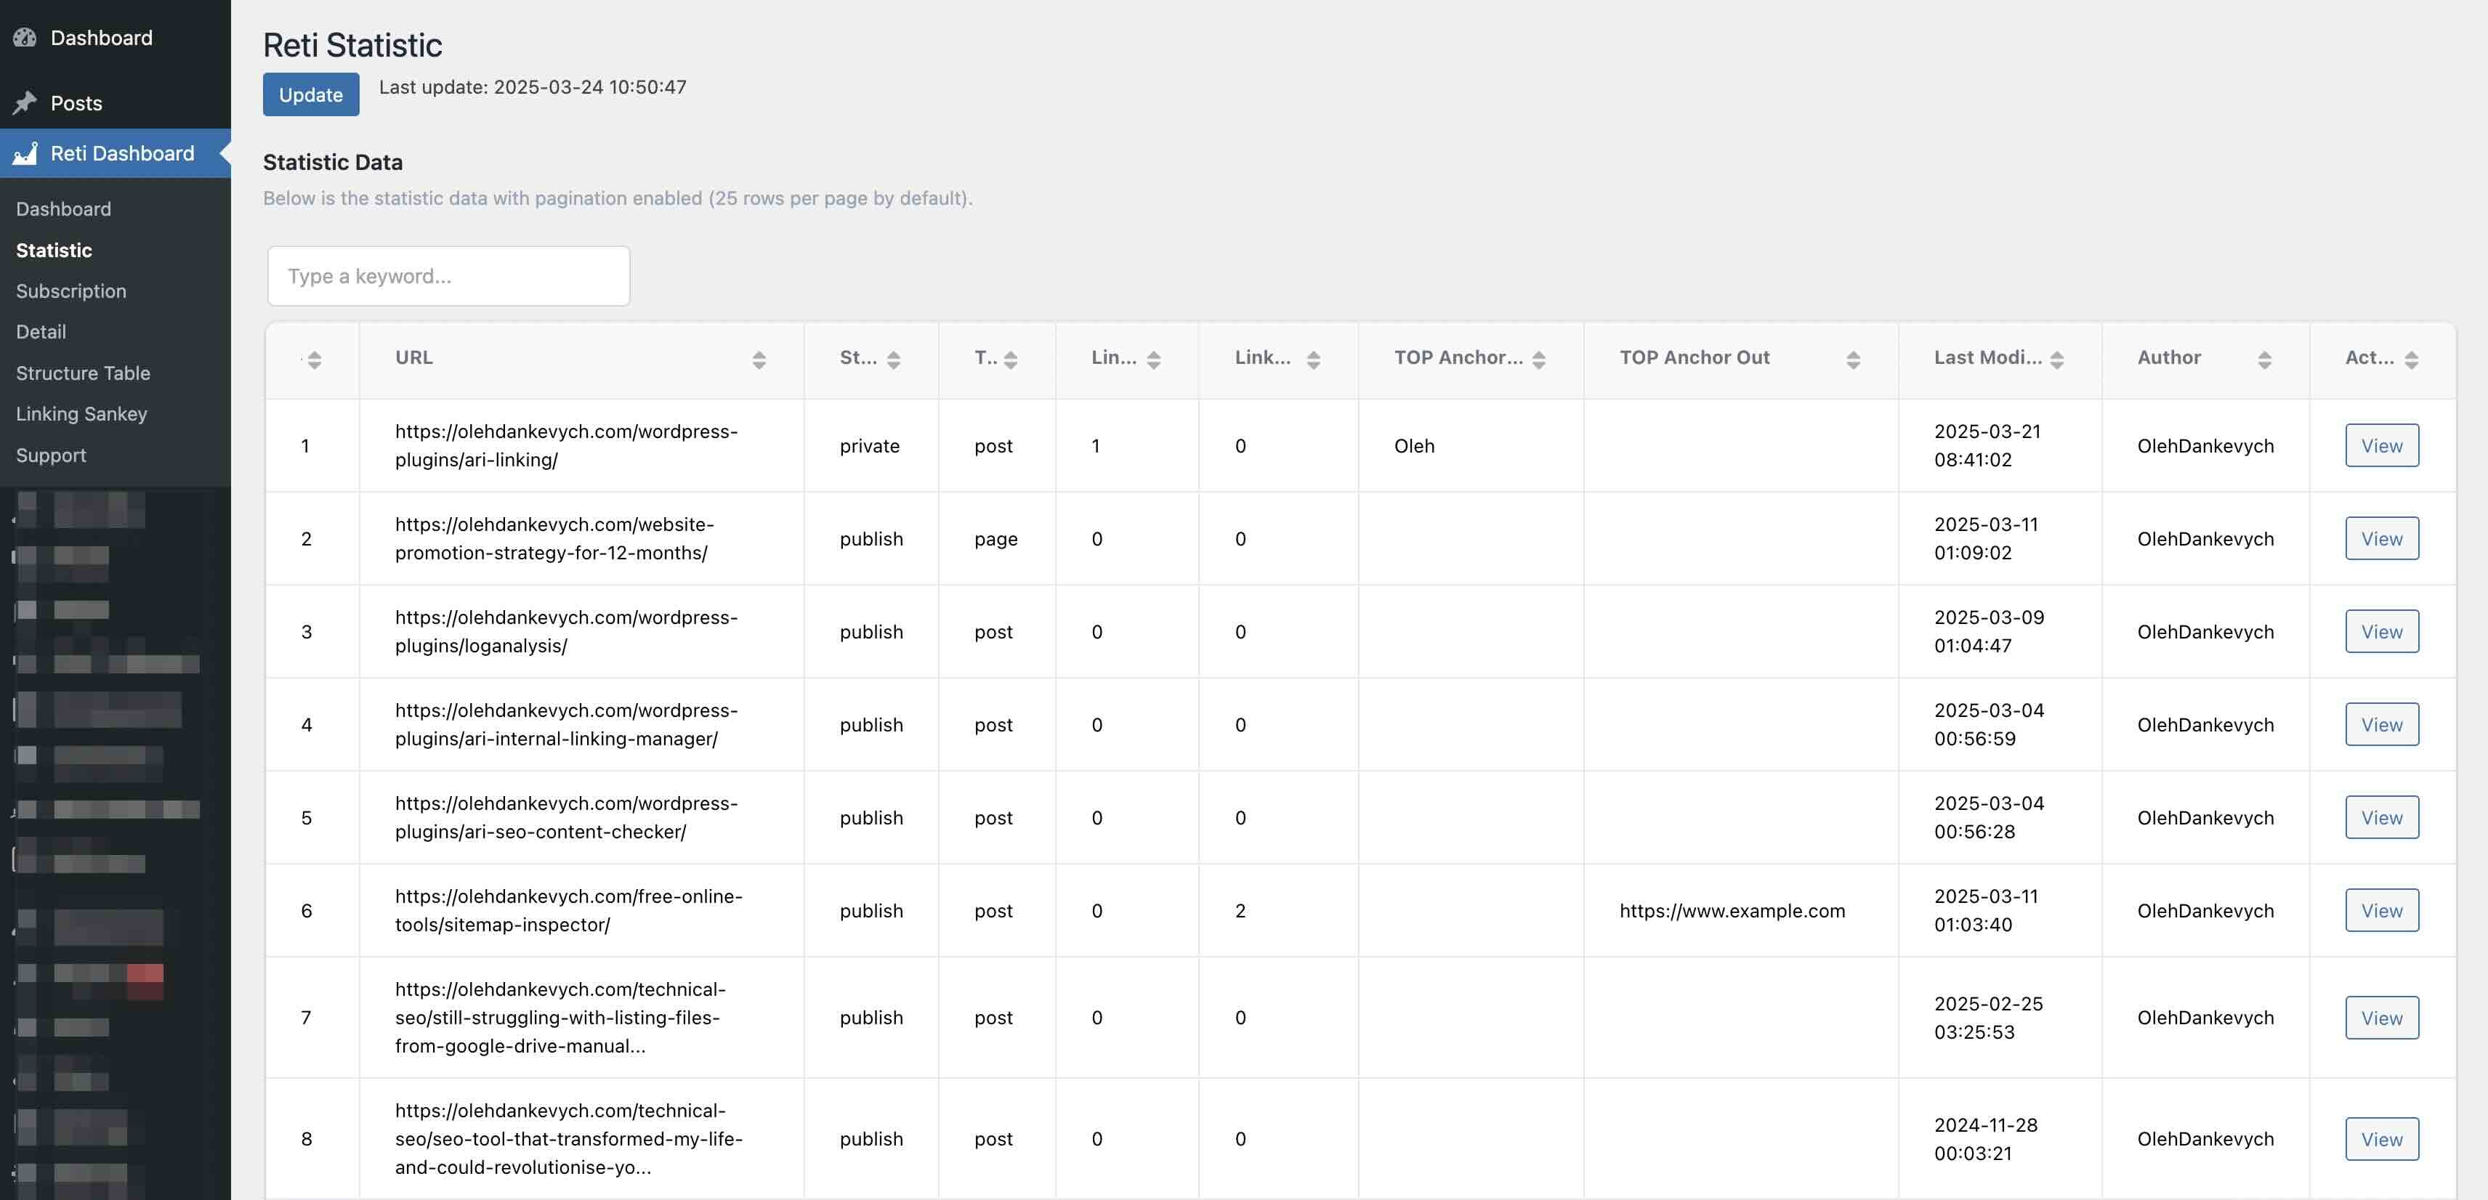Click View for sitemap-inspector row
Image resolution: width=2488 pixels, height=1200 pixels.
pos(2382,910)
